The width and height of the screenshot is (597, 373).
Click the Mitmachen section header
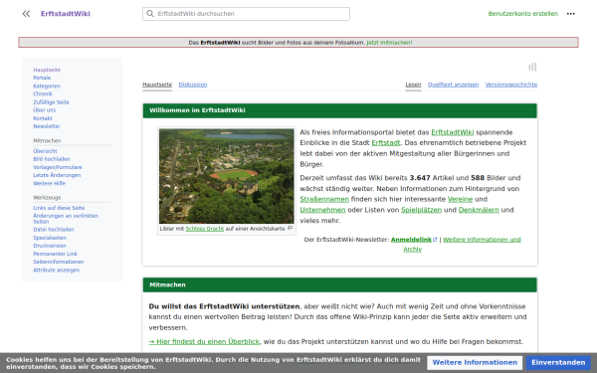click(x=340, y=284)
